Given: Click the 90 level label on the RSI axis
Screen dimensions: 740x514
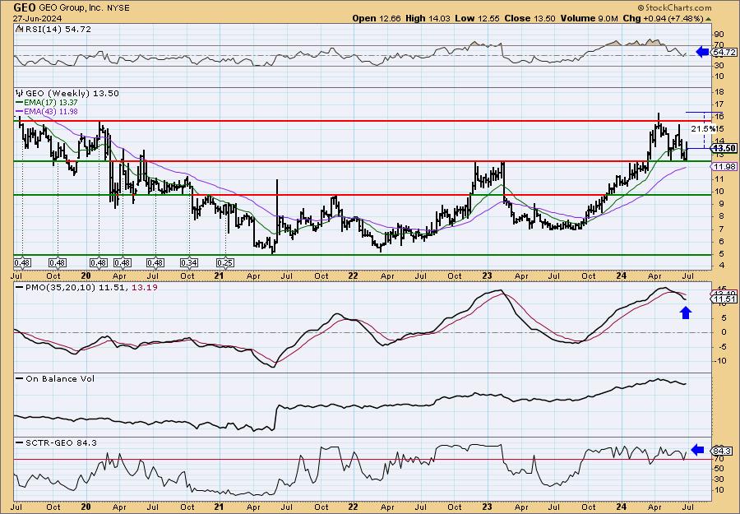Looking at the screenshot, I should 719,35.
